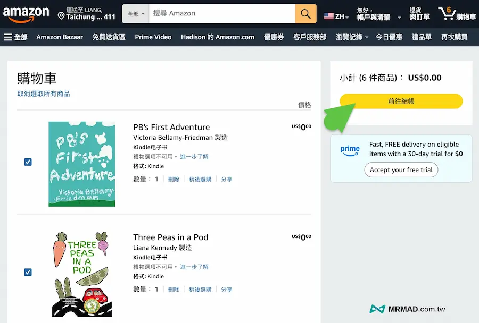Click 進一步了解 under PB's First Adventure

194,157
